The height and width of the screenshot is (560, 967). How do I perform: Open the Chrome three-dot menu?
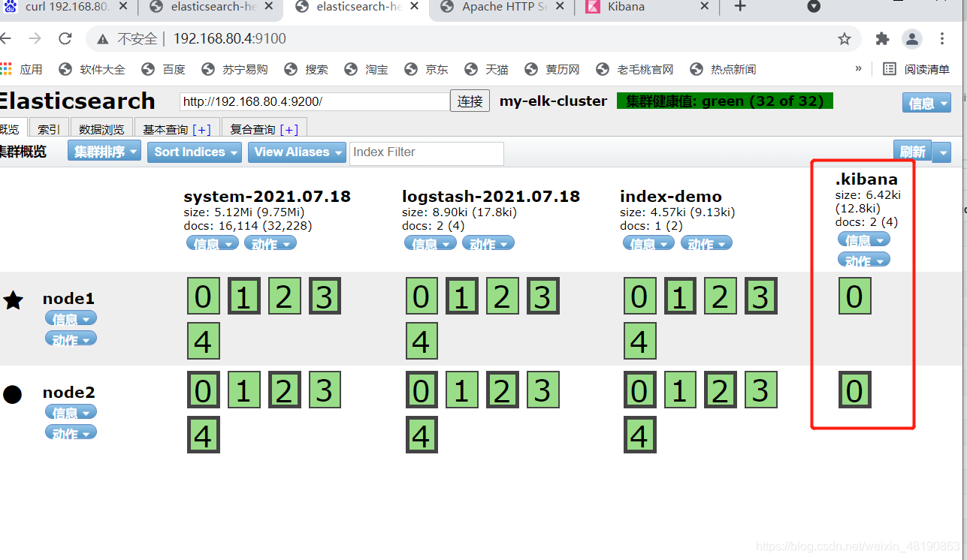point(942,38)
